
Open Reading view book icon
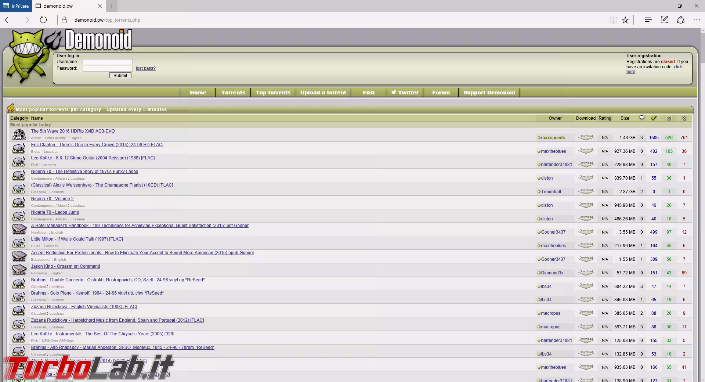click(x=613, y=20)
